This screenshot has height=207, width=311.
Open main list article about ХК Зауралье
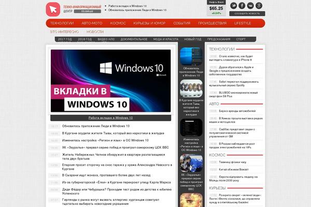click(x=115, y=147)
